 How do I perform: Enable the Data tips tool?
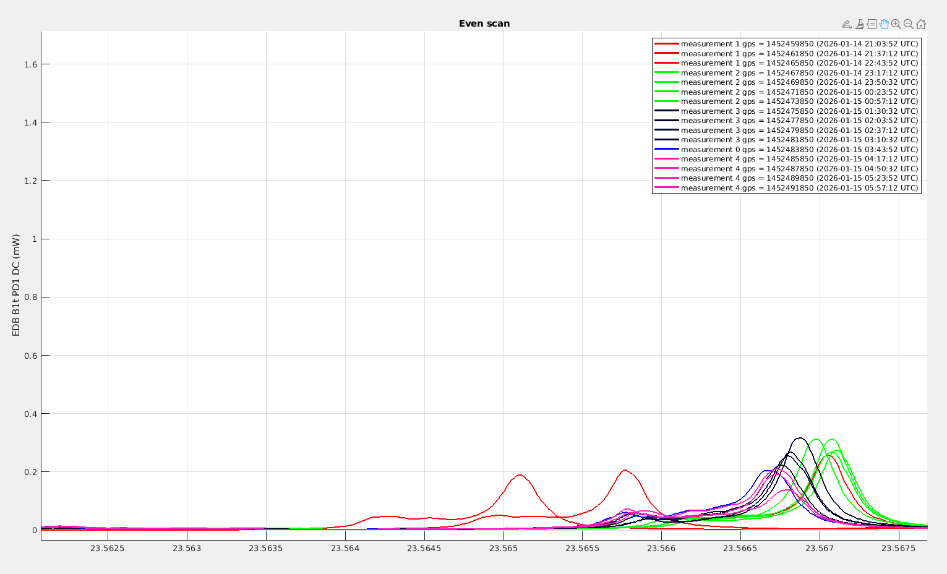point(872,24)
